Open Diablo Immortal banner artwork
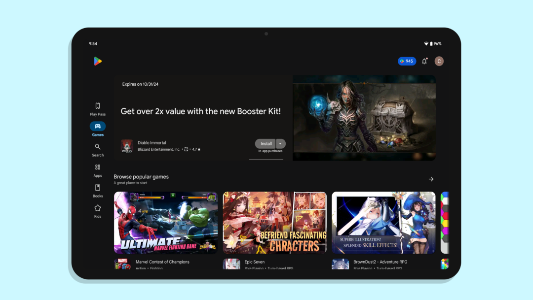 pos(364,118)
